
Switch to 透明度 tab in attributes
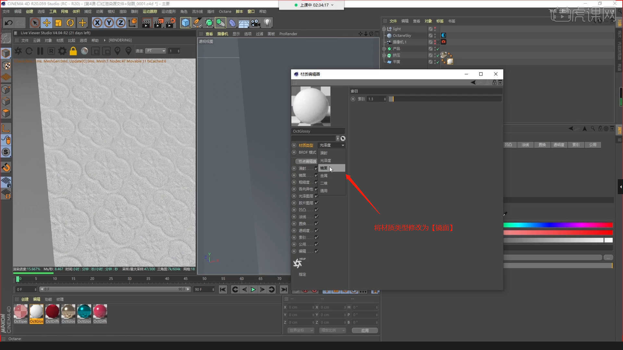tap(559, 145)
